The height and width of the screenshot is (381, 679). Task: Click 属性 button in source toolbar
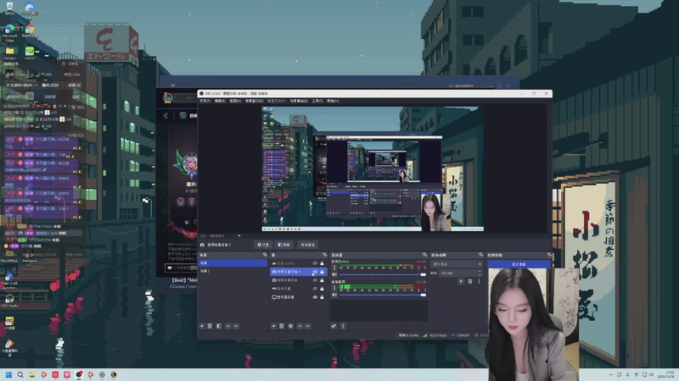tap(263, 245)
